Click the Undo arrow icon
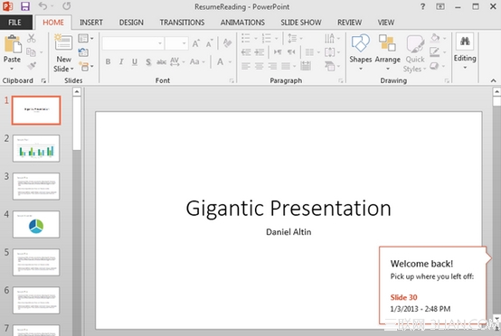501x336 pixels. pyautogui.click(x=43, y=6)
